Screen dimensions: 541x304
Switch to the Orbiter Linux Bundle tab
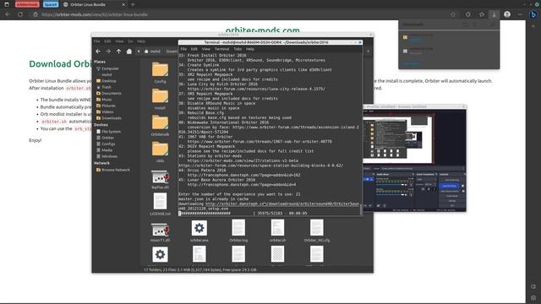tap(94, 4)
